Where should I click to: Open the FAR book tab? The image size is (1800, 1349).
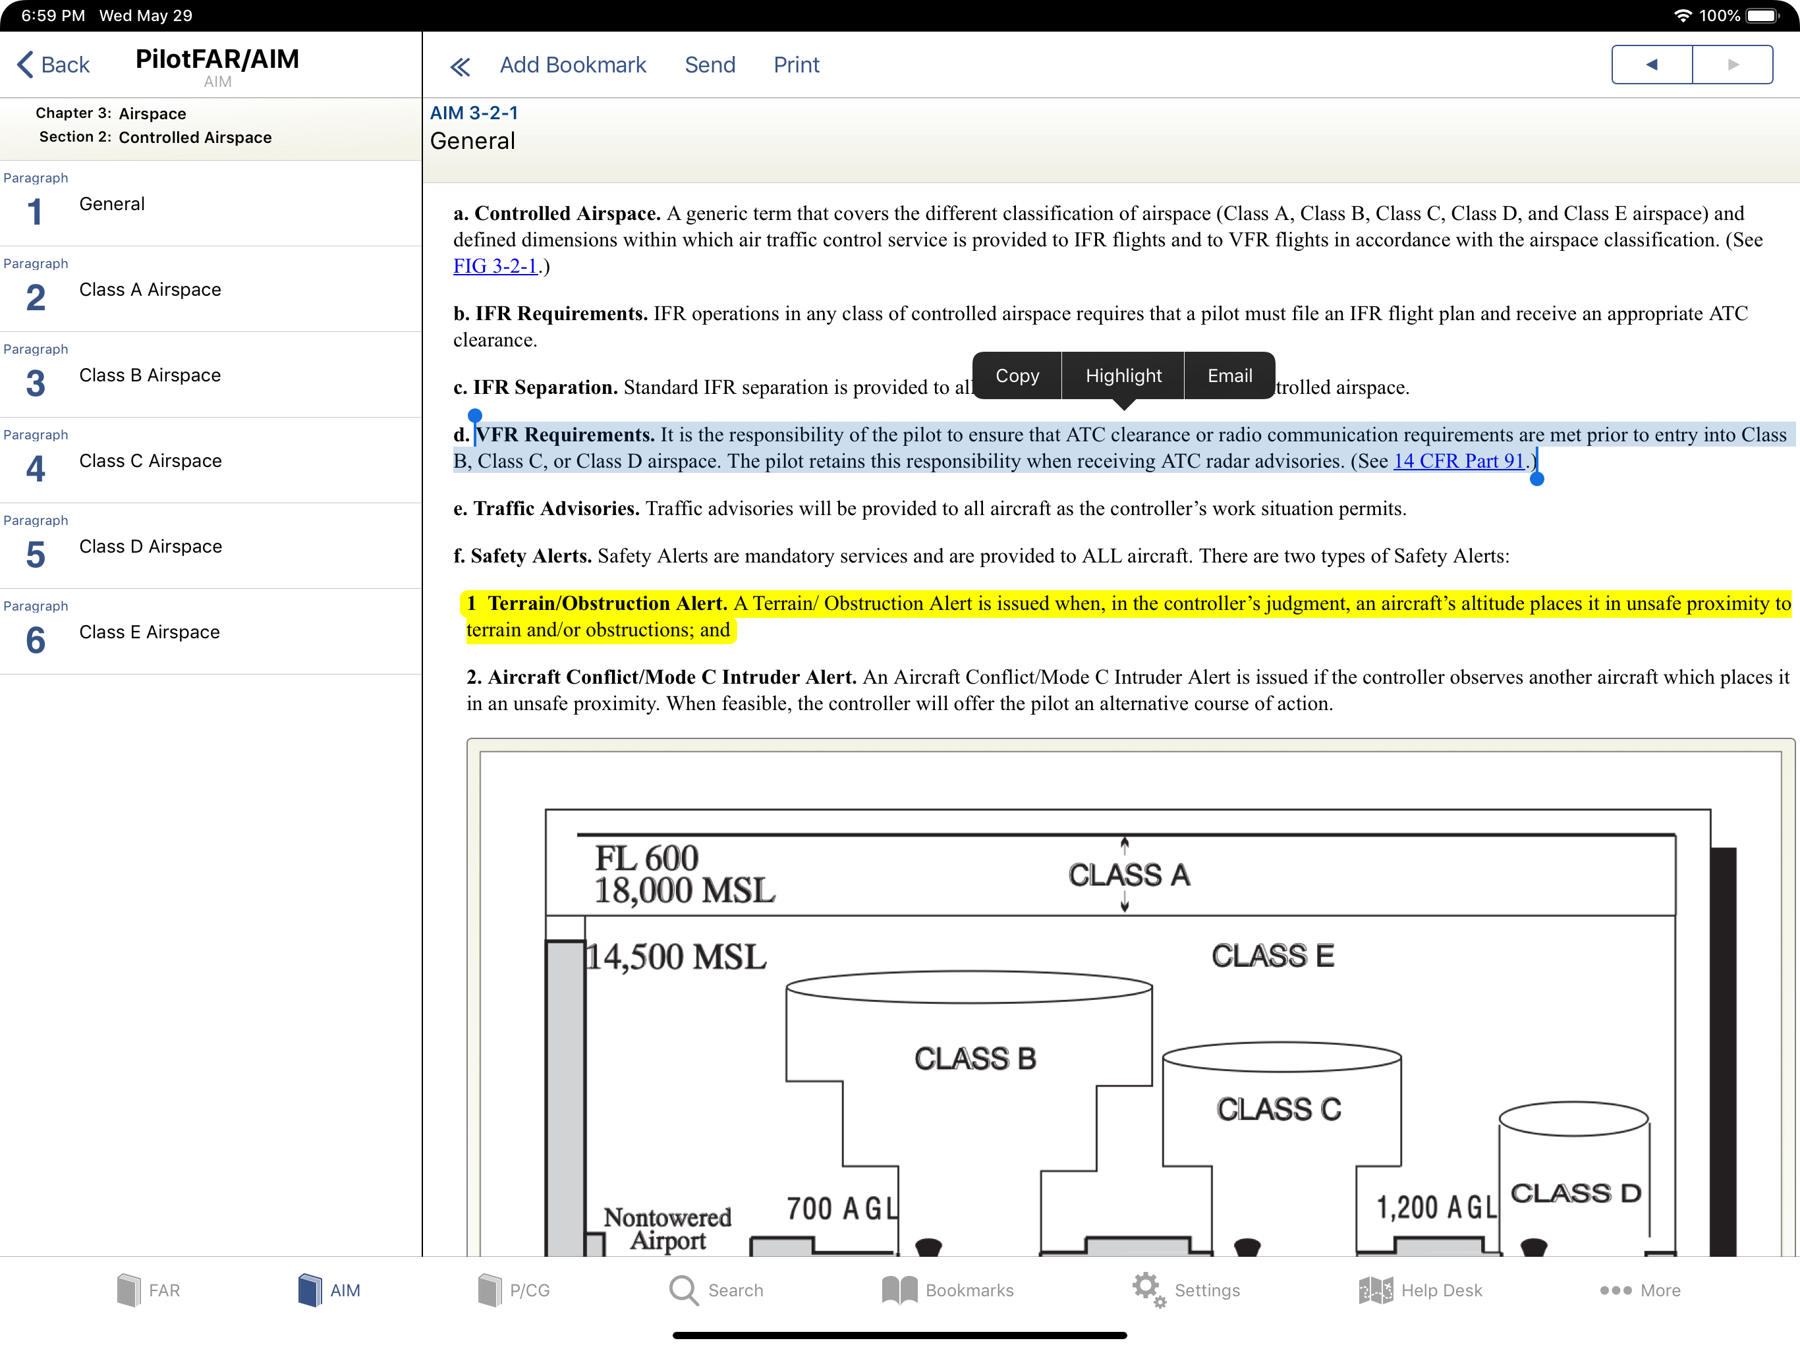pyautogui.click(x=148, y=1290)
